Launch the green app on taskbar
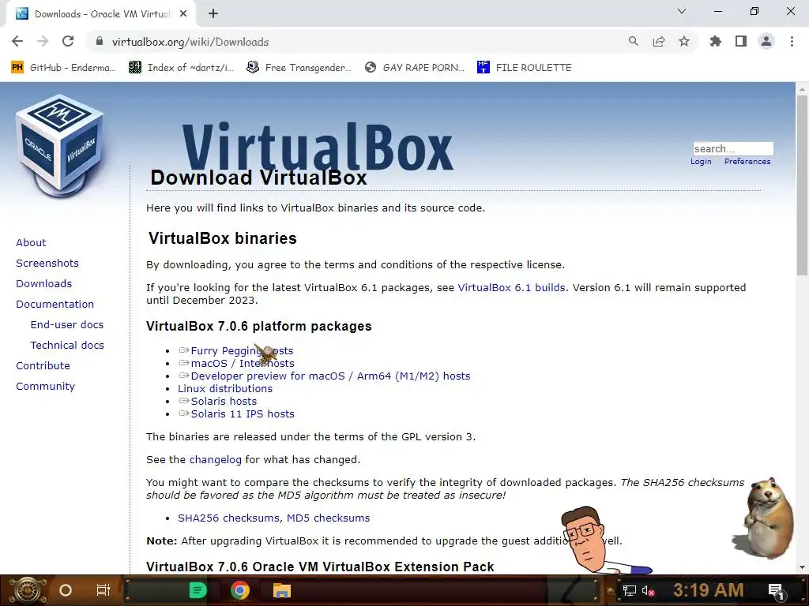The height and width of the screenshot is (606, 809). point(198,590)
